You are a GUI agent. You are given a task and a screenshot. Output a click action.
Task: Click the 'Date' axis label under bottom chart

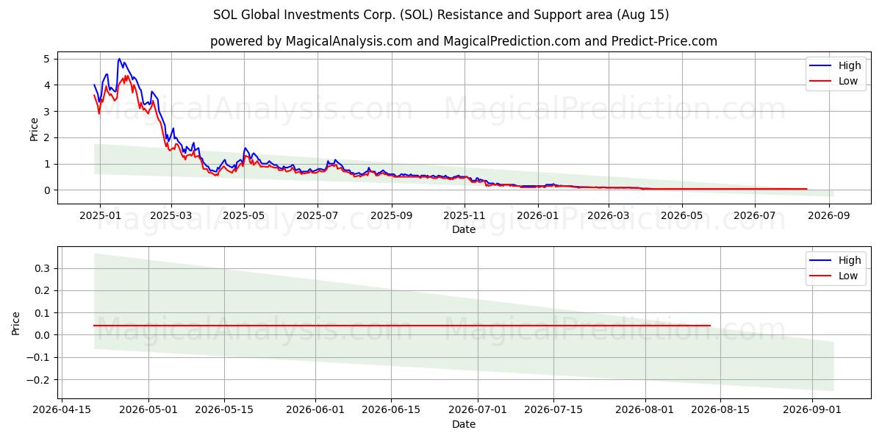click(x=464, y=424)
